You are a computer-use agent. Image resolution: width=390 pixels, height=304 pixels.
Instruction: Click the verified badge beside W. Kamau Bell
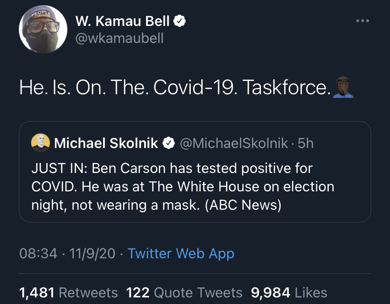180,21
